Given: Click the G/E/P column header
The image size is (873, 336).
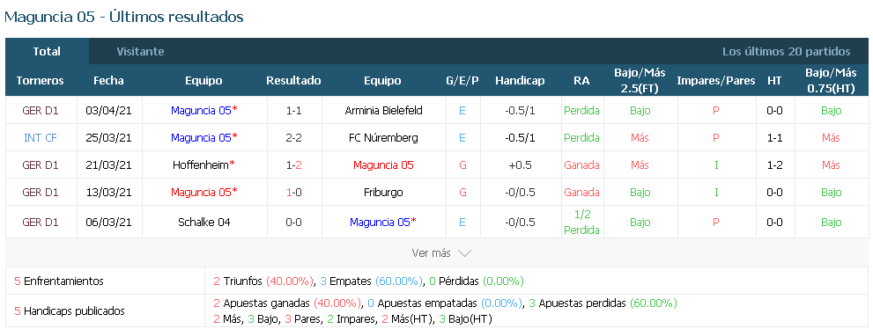Looking at the screenshot, I should [462, 81].
